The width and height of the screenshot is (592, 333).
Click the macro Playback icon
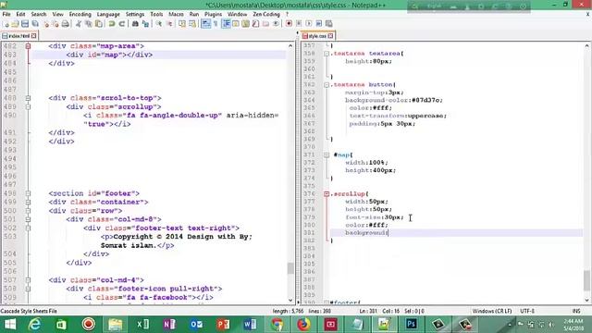[308, 24]
